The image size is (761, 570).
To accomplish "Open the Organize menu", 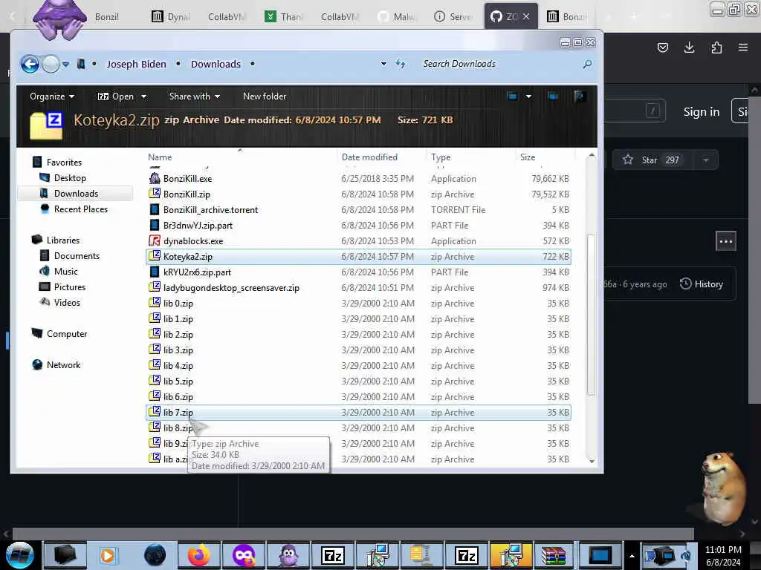I will point(52,96).
